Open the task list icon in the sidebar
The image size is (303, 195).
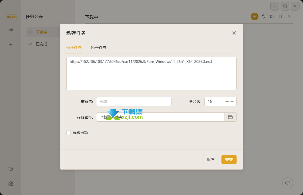click(x=11, y=29)
